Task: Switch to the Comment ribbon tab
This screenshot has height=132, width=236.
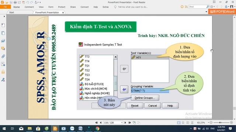Action: pyautogui.click(x=29, y=7)
